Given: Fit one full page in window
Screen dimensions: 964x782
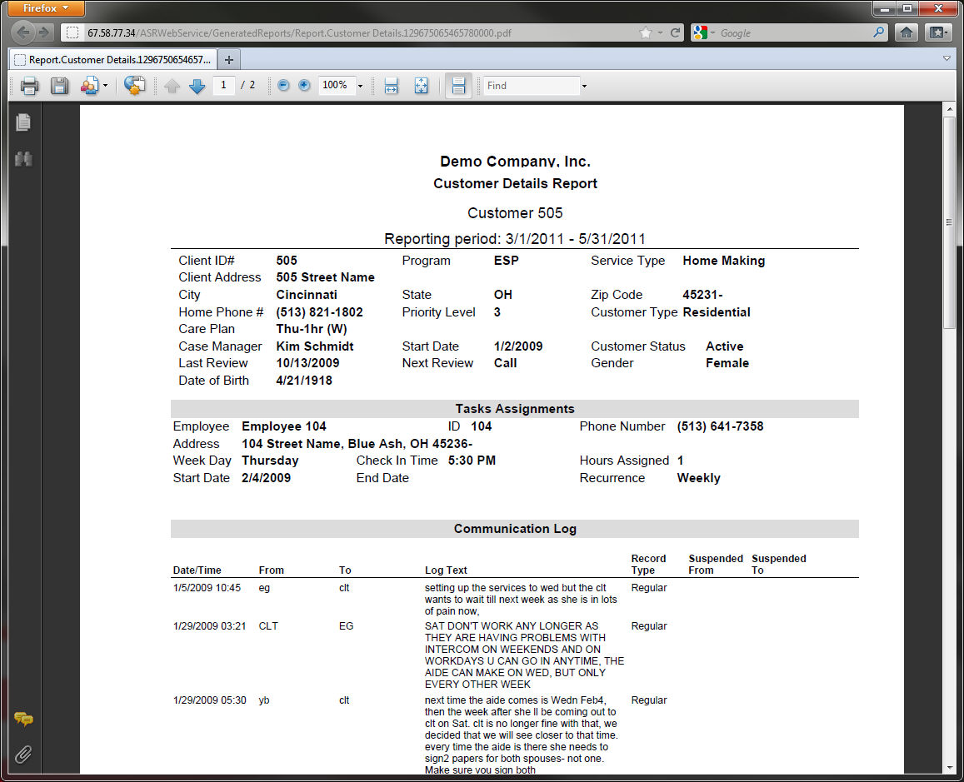Looking at the screenshot, I should 421,86.
